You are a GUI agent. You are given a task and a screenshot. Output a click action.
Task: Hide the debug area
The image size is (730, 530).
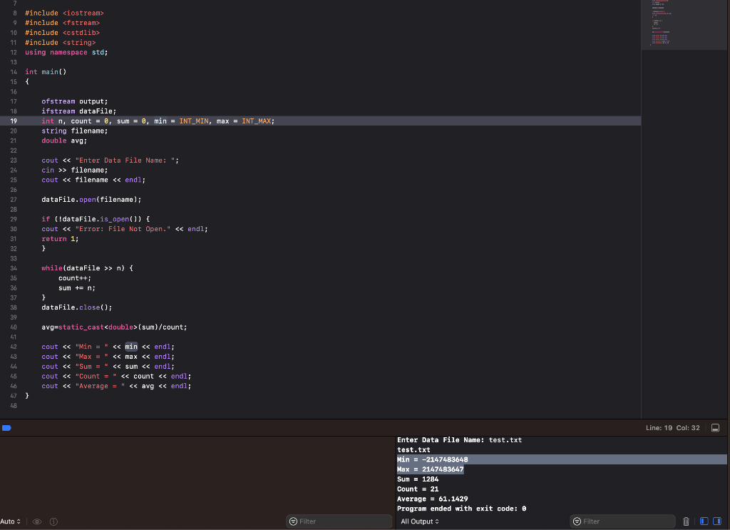(x=715, y=427)
